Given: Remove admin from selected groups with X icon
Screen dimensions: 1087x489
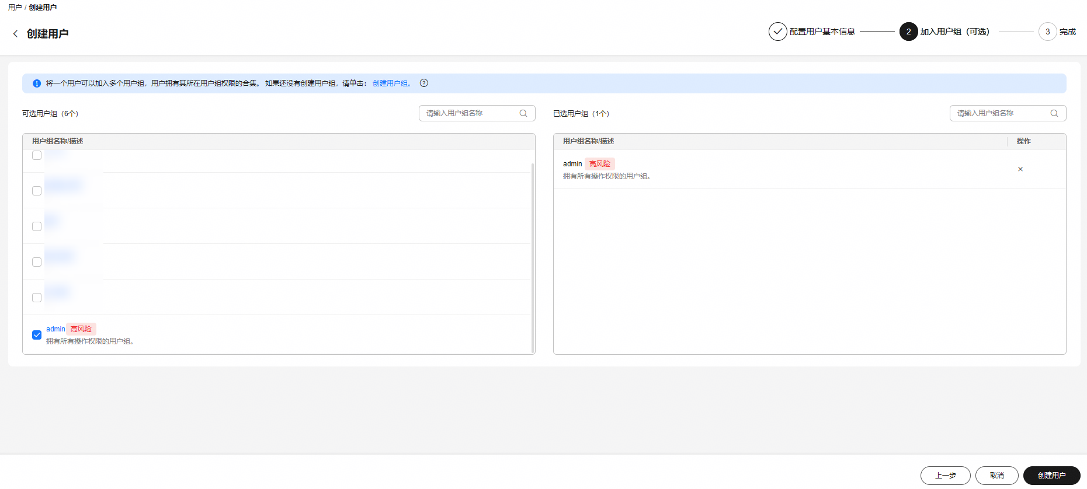Looking at the screenshot, I should tap(1020, 169).
